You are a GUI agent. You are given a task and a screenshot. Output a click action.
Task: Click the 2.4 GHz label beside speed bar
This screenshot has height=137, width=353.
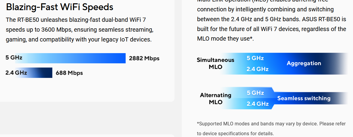(x=16, y=73)
